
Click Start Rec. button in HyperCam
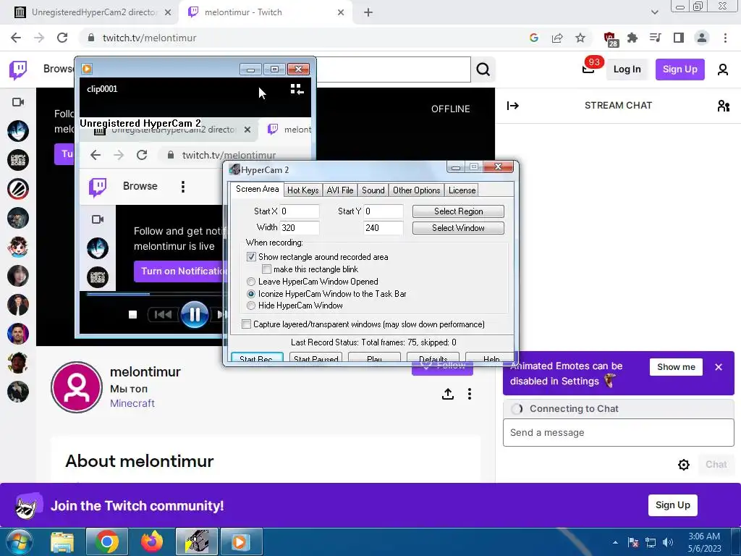pyautogui.click(x=257, y=358)
